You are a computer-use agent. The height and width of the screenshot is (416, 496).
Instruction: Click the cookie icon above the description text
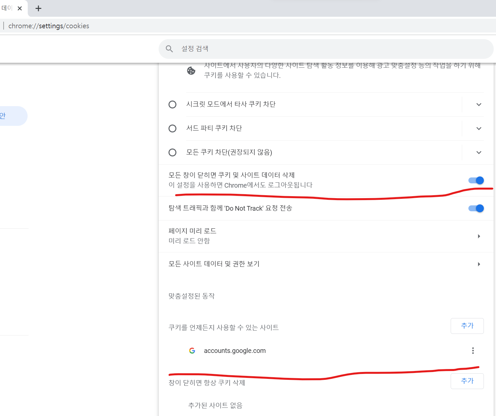pos(192,70)
